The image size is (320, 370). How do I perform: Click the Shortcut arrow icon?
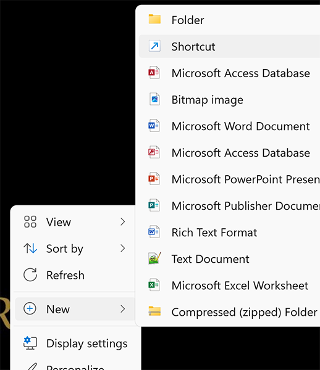tap(154, 46)
